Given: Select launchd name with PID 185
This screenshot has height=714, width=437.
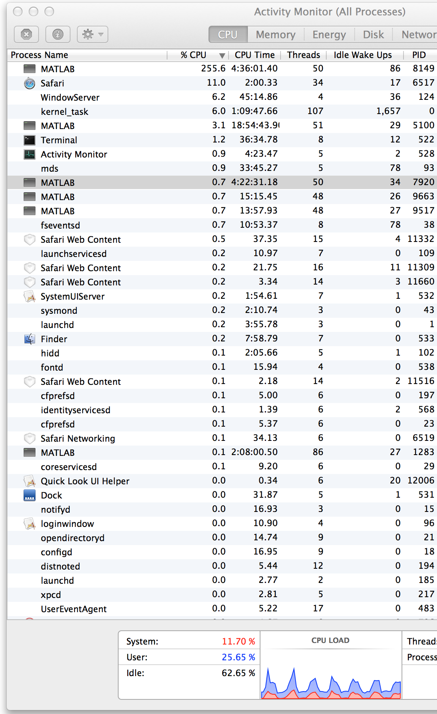Looking at the screenshot, I should pyautogui.click(x=58, y=581).
